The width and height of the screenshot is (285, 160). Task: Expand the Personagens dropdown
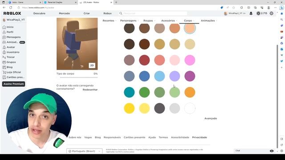(129, 21)
